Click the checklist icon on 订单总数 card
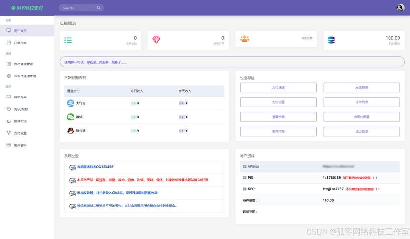Viewport: 410px width, 239px height. (68, 40)
